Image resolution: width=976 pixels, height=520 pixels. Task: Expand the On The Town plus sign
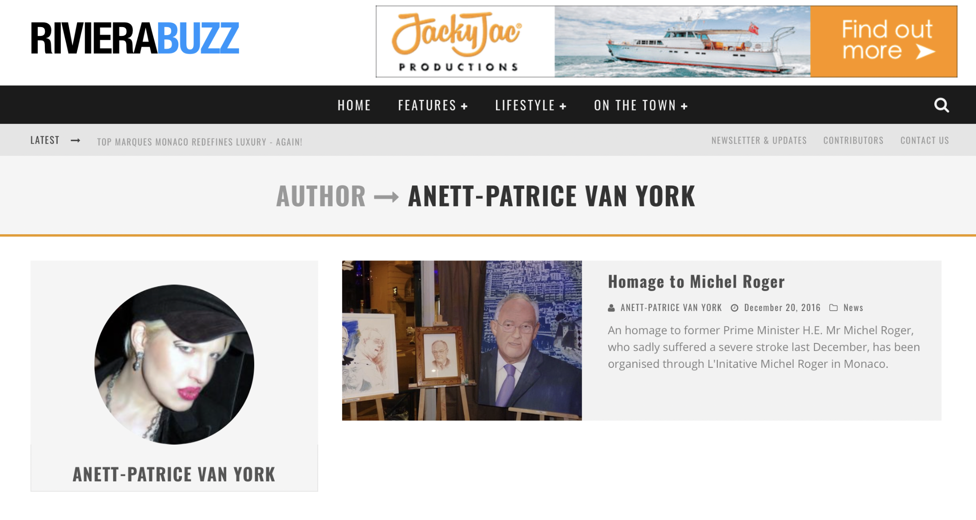(x=684, y=106)
